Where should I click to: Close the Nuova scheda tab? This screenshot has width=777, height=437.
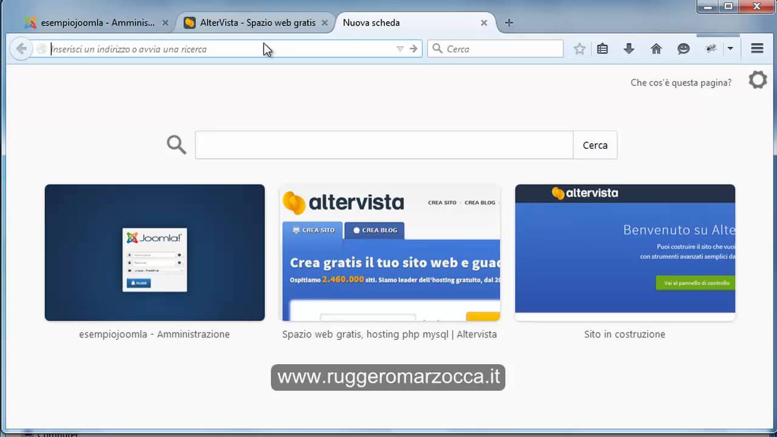click(x=484, y=23)
